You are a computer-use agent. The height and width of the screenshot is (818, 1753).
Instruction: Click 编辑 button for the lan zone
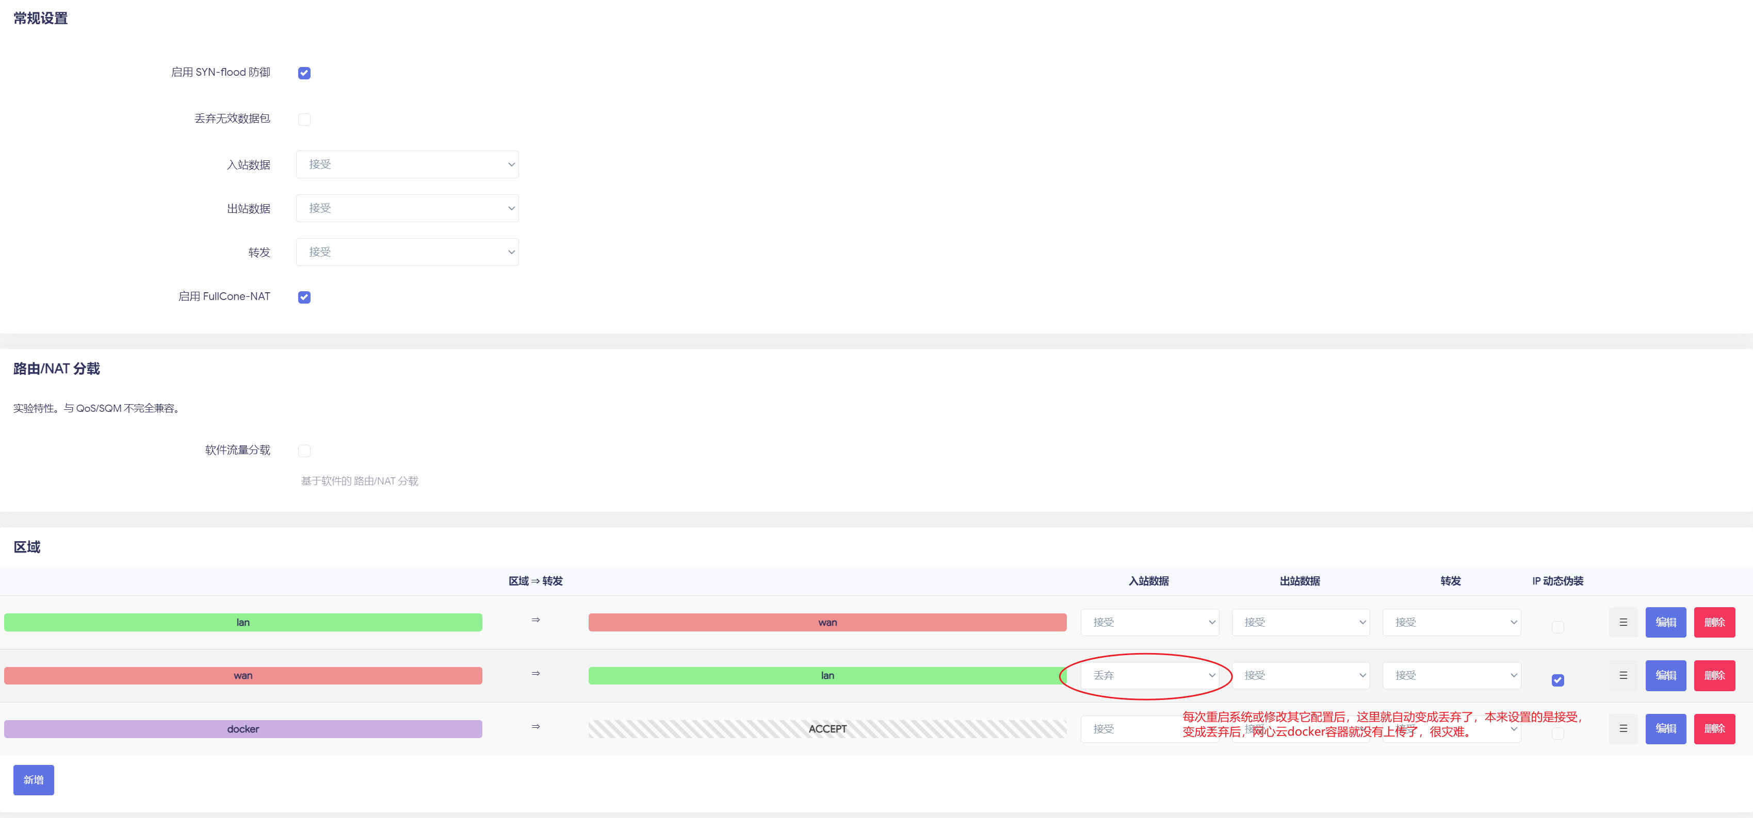[x=1665, y=622]
